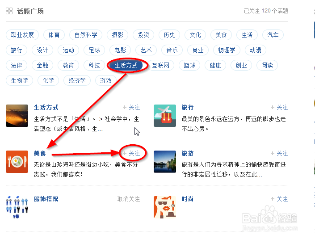Follow the 美食 topic
Viewport: 315px width, 239px height.
coord(131,153)
